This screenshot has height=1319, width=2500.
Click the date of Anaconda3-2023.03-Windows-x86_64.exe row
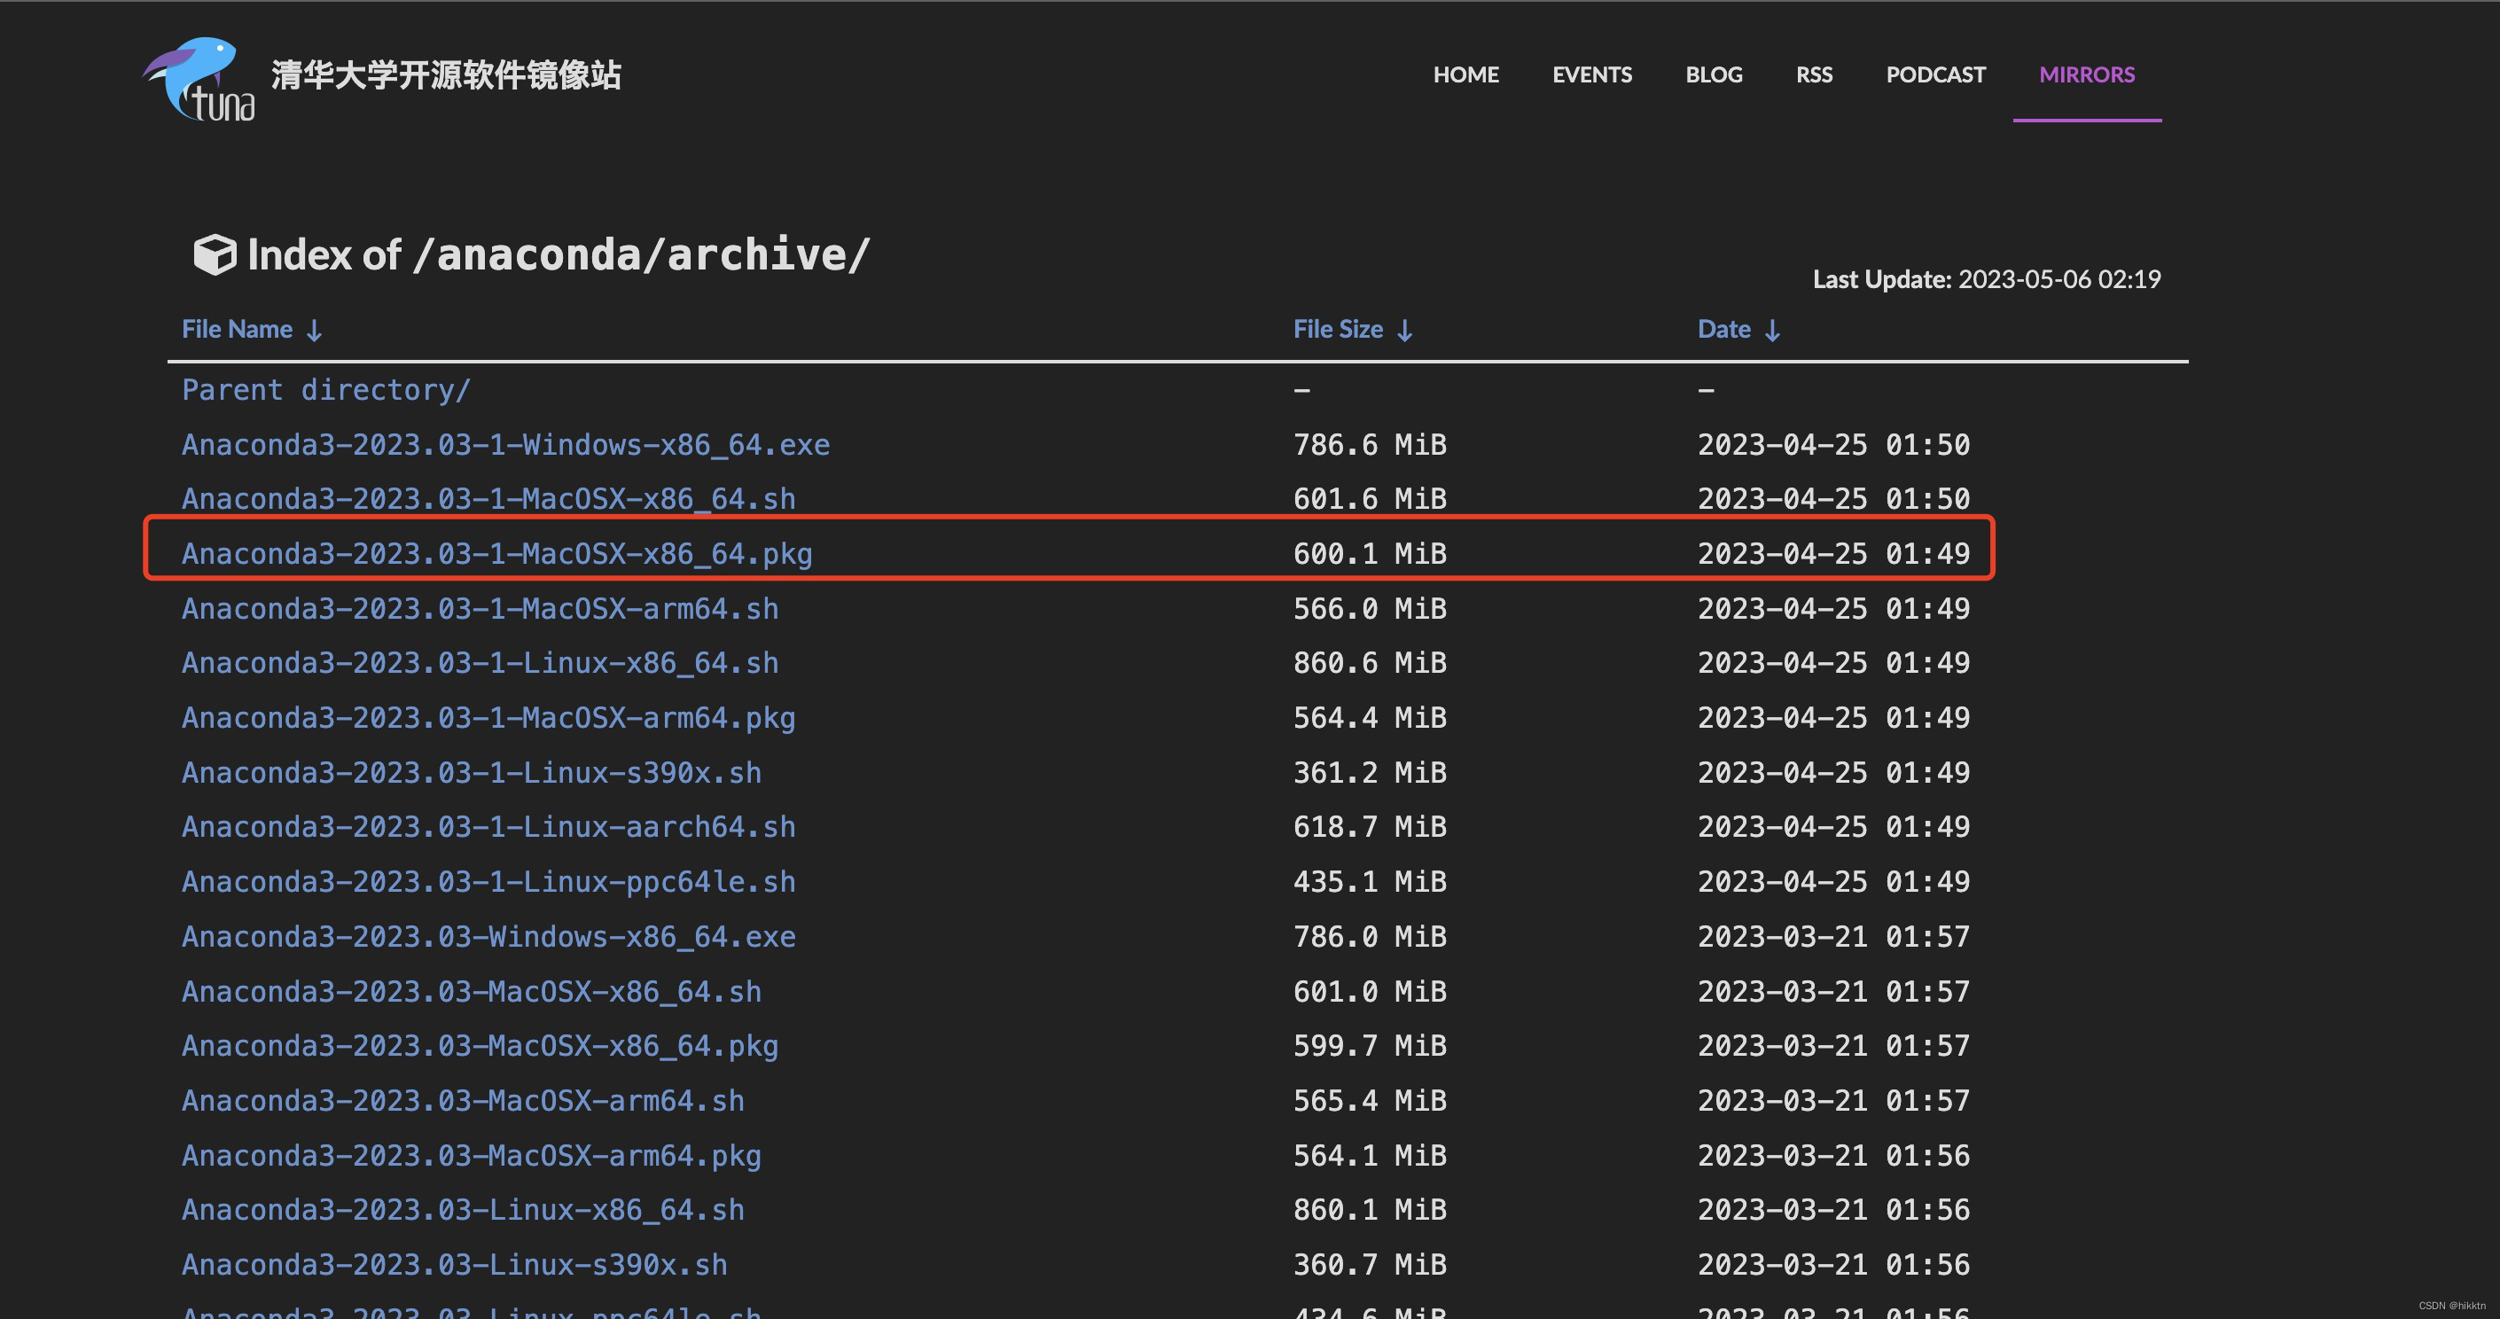(1833, 937)
